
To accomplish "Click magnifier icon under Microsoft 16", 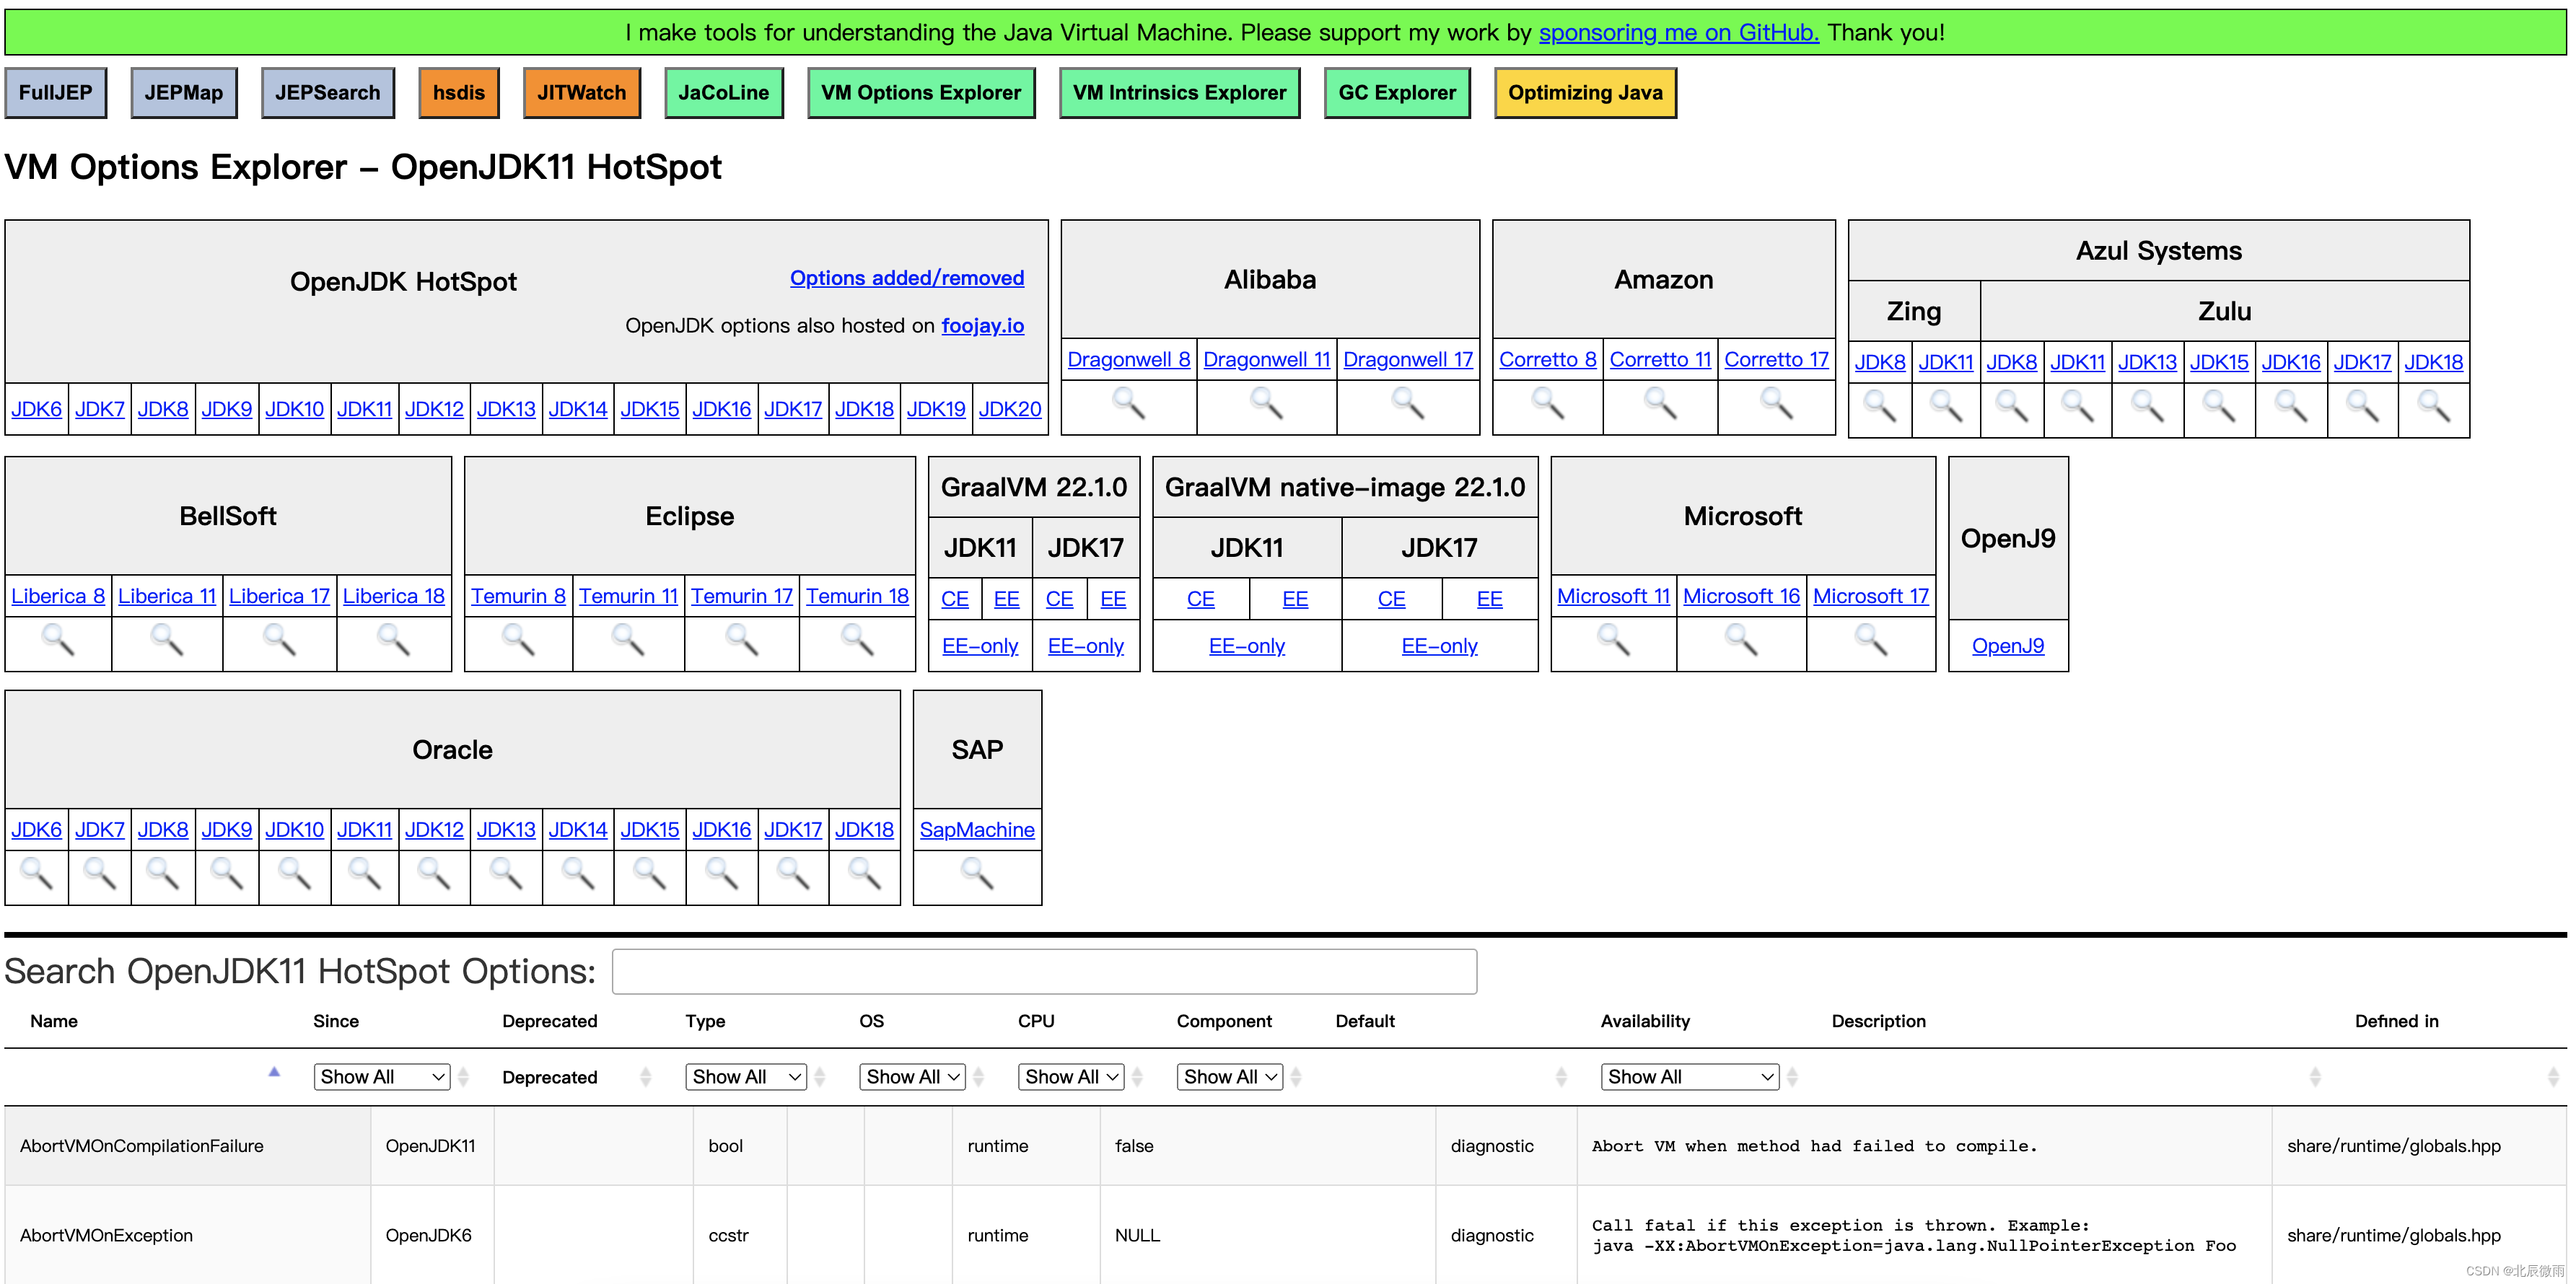I will 1740,640.
